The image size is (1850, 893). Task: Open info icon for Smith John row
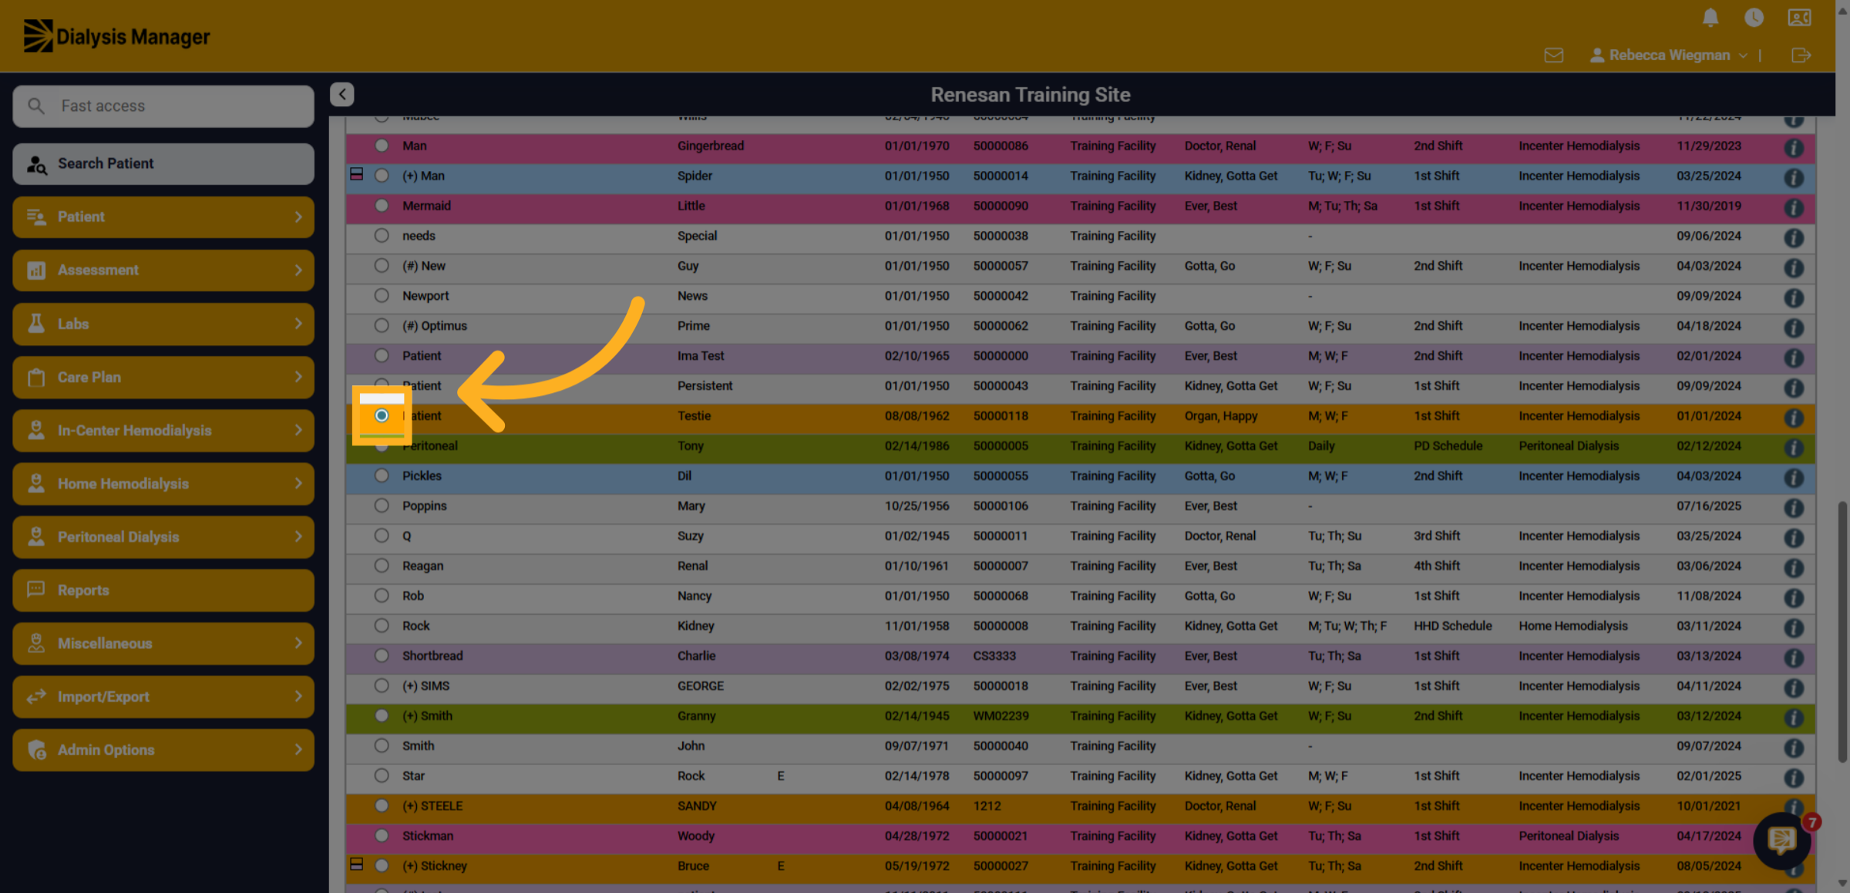(x=1794, y=748)
